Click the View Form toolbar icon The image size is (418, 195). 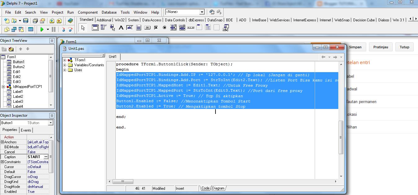pyautogui.click(x=14, y=29)
